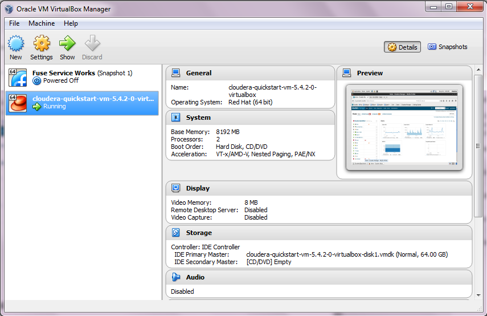Select Fuse Service Works VM entry
The width and height of the screenshot is (487, 316).
tap(82, 78)
